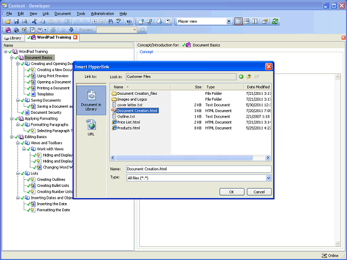Click the Images and Logos folder icon
The width and height of the screenshot is (347, 260).
114,99
